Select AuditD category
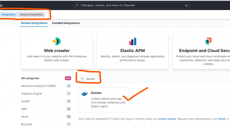The image size is (230, 129). click(25, 101)
